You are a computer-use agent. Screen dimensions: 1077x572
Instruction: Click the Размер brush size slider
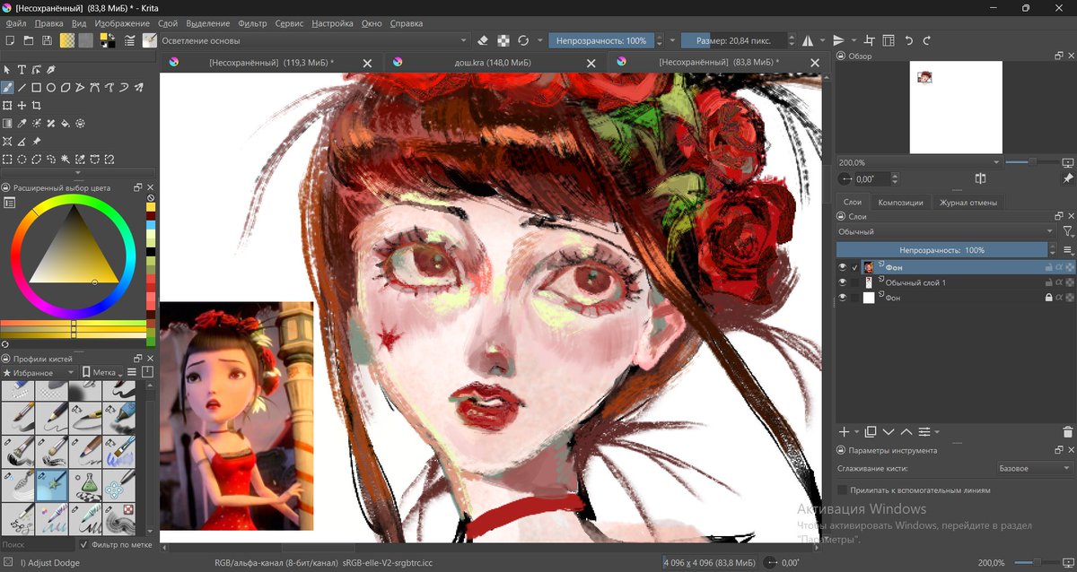[734, 40]
